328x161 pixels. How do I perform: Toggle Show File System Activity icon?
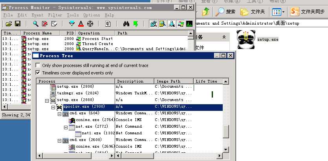[162, 24]
